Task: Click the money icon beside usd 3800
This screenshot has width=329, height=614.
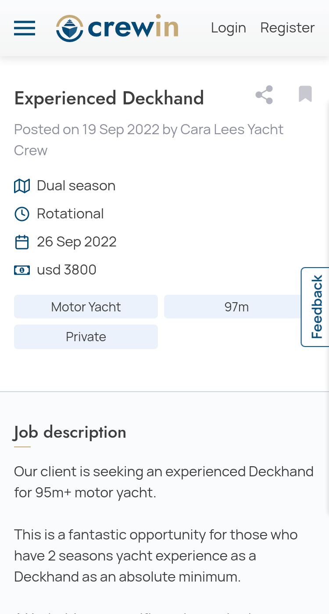Action: [22, 270]
